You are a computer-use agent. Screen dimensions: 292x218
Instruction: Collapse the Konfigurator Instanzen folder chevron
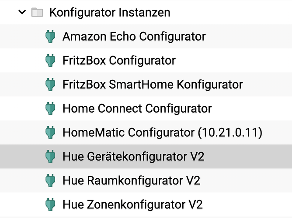[22, 12]
